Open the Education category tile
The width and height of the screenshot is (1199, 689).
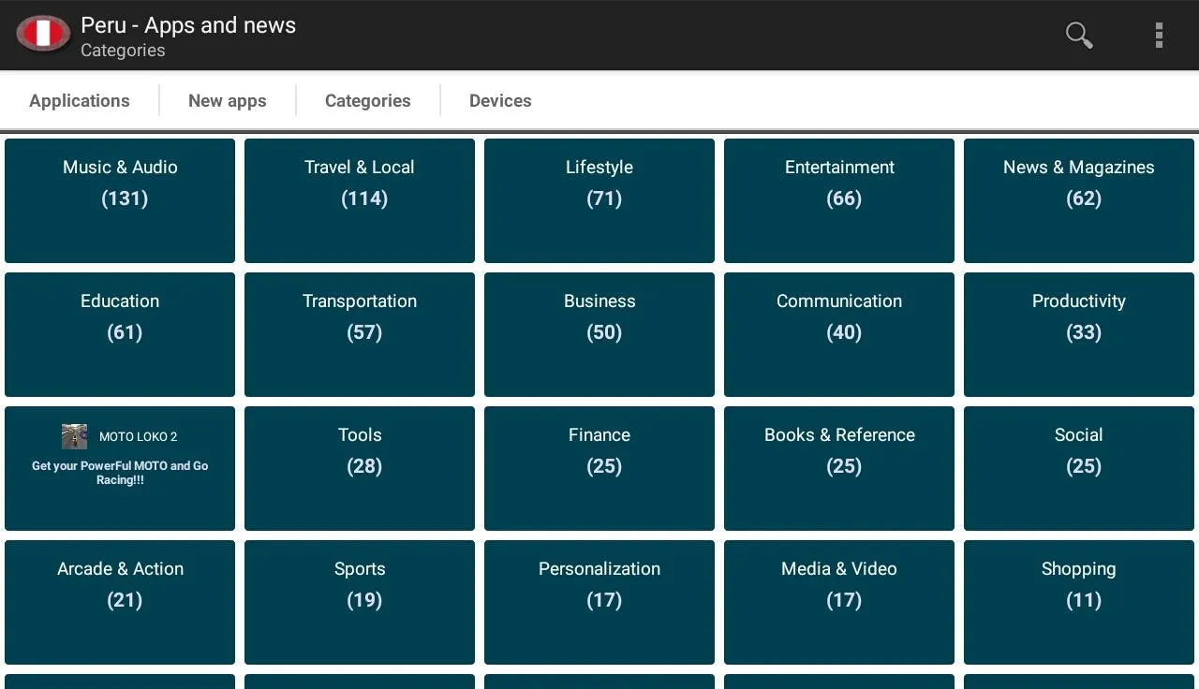[x=120, y=335]
